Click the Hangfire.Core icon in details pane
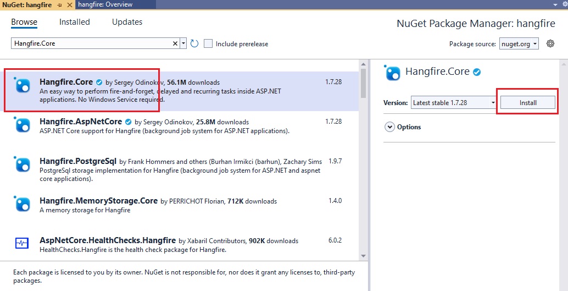This screenshot has width=568, height=291. [393, 73]
